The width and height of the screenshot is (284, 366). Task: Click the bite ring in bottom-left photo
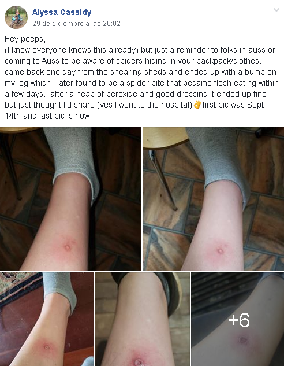(x=47, y=347)
